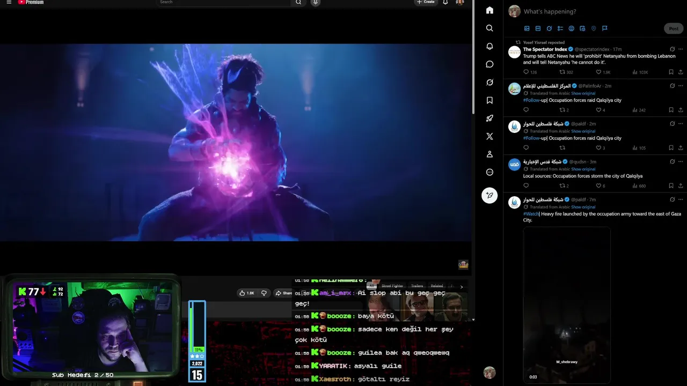Screen dimensions: 687x386
Task: Share the YouTube video
Action: tap(283, 293)
